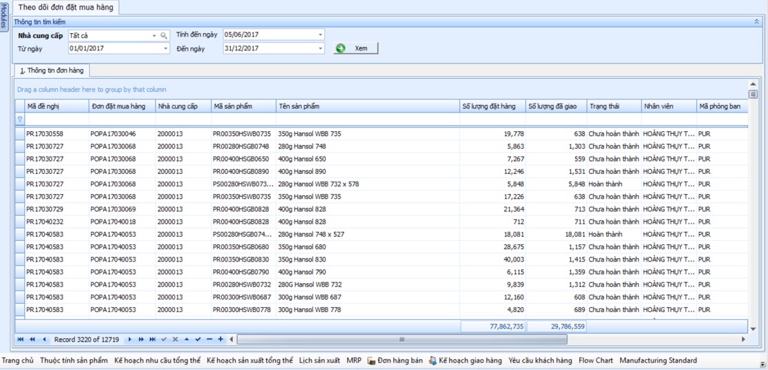
Task: Go to last record in navigator
Action: [152, 339]
